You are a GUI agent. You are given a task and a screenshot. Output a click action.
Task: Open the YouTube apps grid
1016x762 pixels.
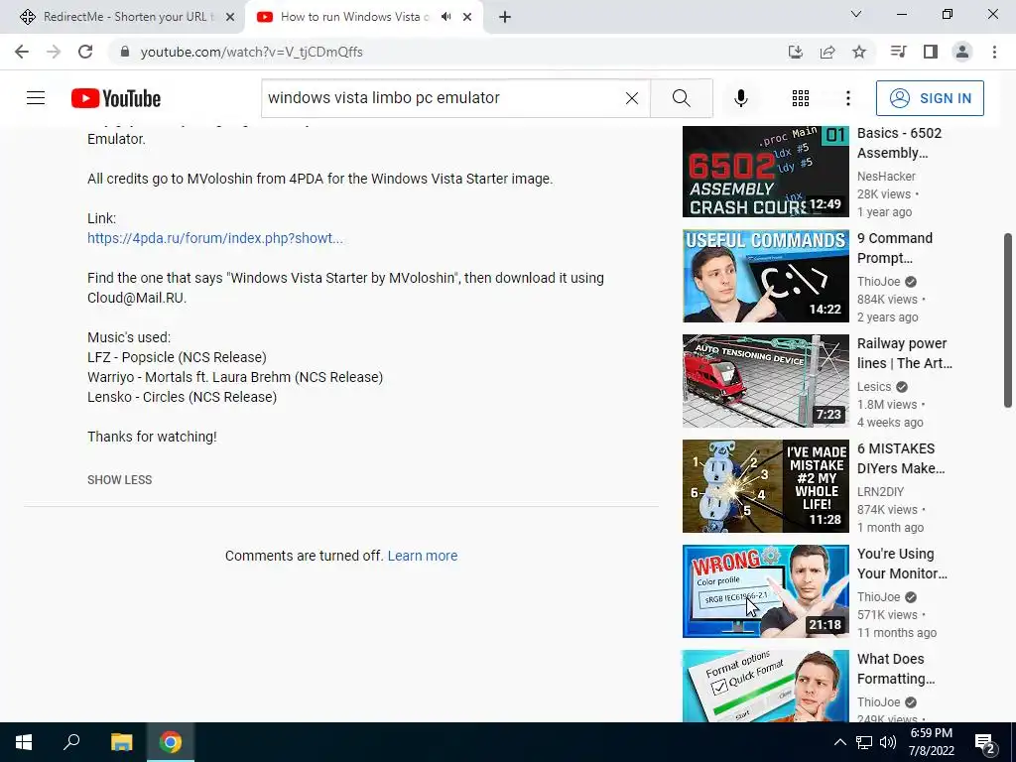pos(801,98)
